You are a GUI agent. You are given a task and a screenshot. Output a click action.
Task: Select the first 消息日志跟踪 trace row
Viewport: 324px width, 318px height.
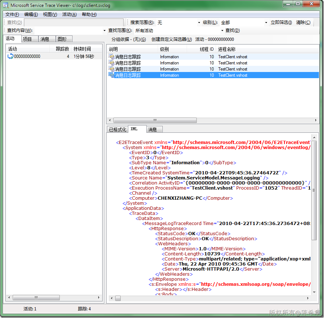(x=213, y=57)
